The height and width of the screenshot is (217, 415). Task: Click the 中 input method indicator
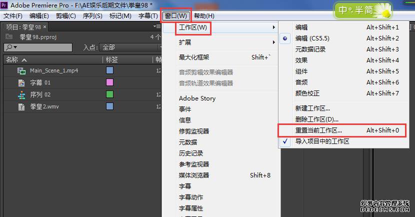(x=342, y=10)
